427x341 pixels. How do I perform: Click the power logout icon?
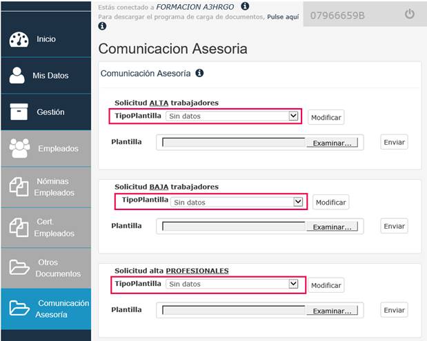click(409, 14)
